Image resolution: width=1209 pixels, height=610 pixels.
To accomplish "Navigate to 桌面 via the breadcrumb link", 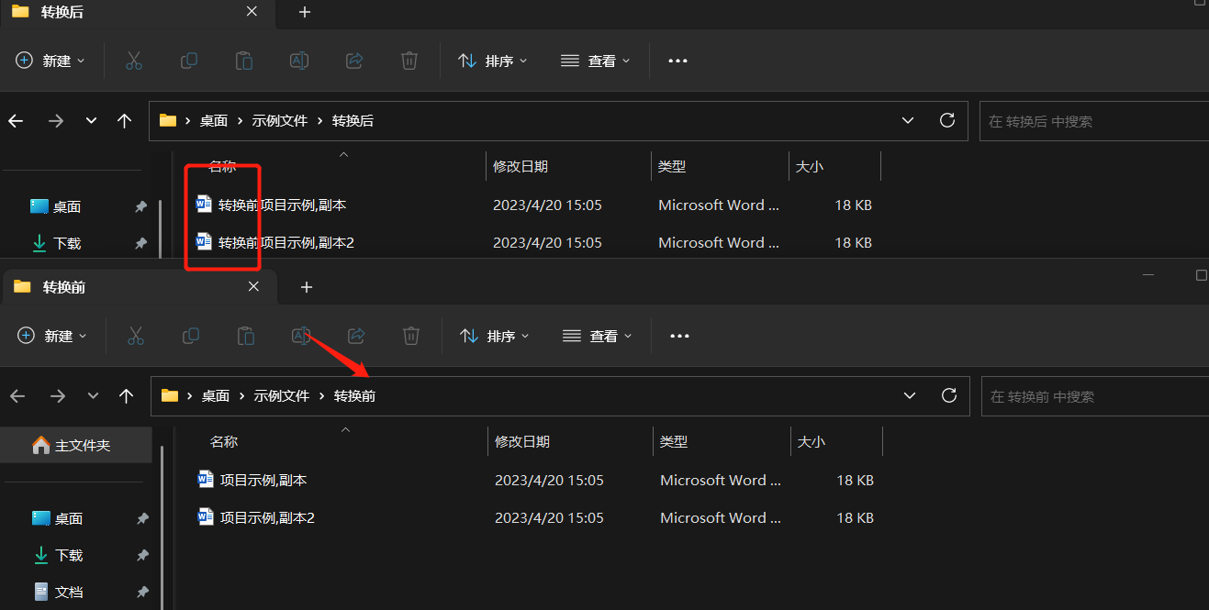I will click(215, 120).
